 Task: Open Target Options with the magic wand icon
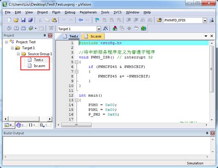coord(105,28)
